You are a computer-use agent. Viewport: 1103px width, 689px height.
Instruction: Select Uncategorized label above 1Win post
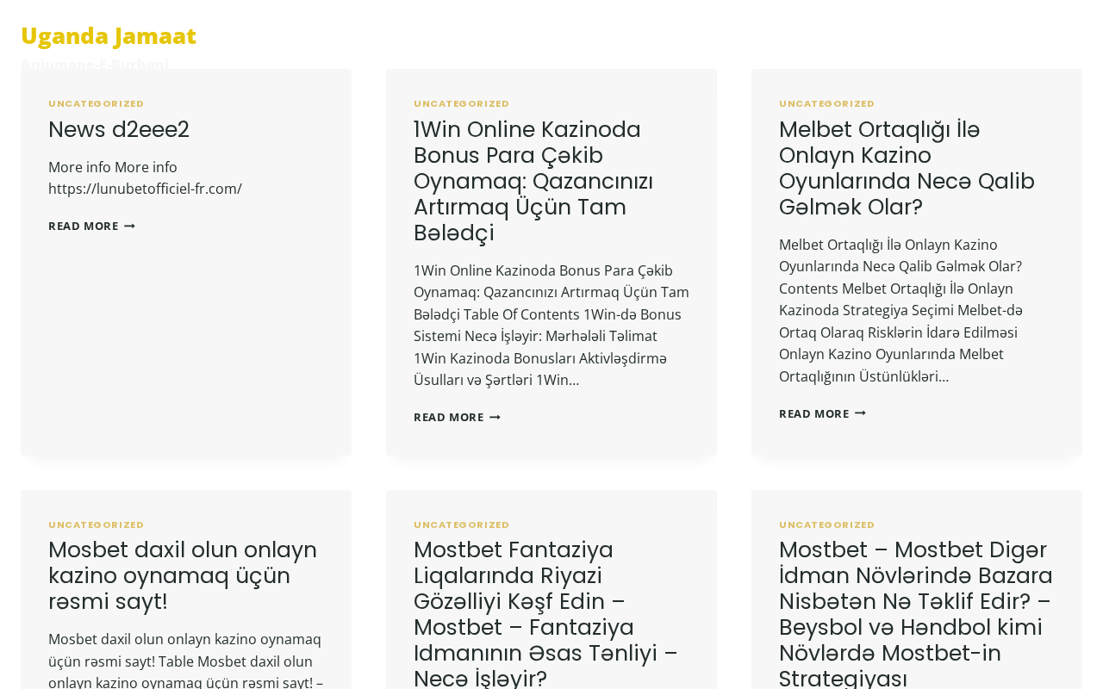click(x=462, y=103)
